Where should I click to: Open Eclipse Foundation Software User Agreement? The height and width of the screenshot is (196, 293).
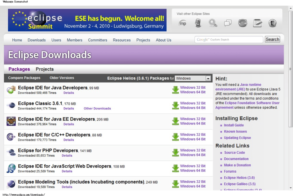point(248,105)
